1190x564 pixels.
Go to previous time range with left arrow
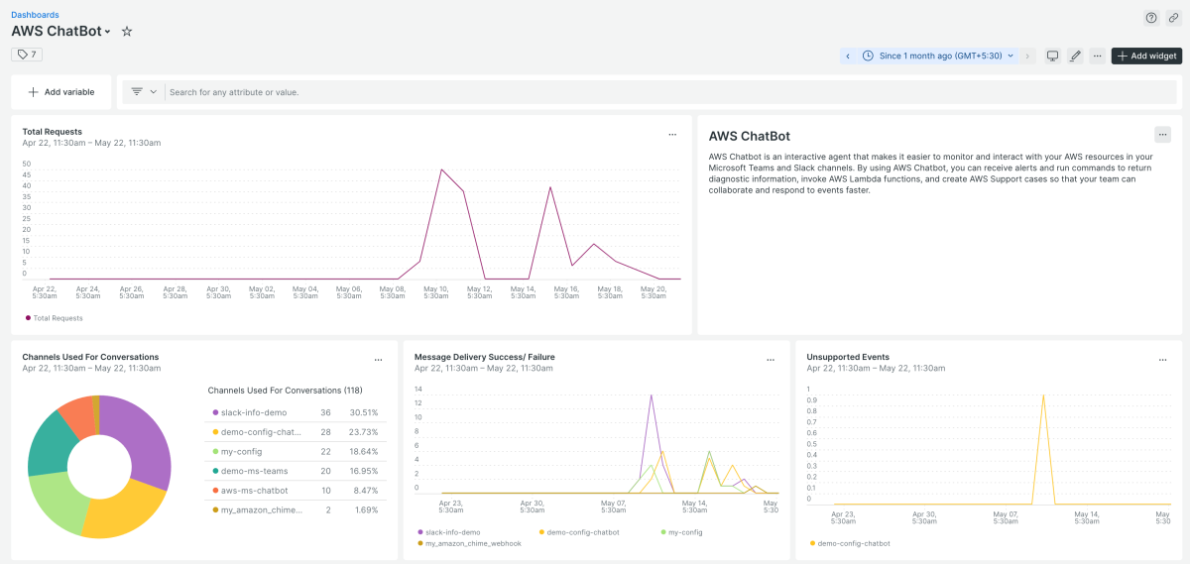pos(848,56)
